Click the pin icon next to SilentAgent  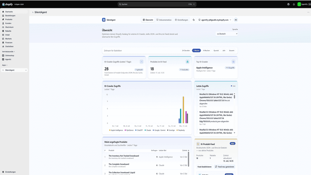tap(26, 70)
